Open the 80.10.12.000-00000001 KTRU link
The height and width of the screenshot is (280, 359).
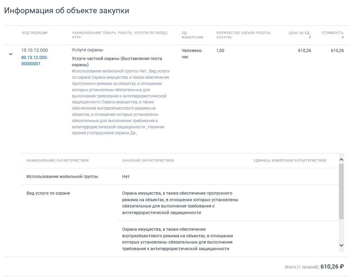pyautogui.click(x=35, y=61)
